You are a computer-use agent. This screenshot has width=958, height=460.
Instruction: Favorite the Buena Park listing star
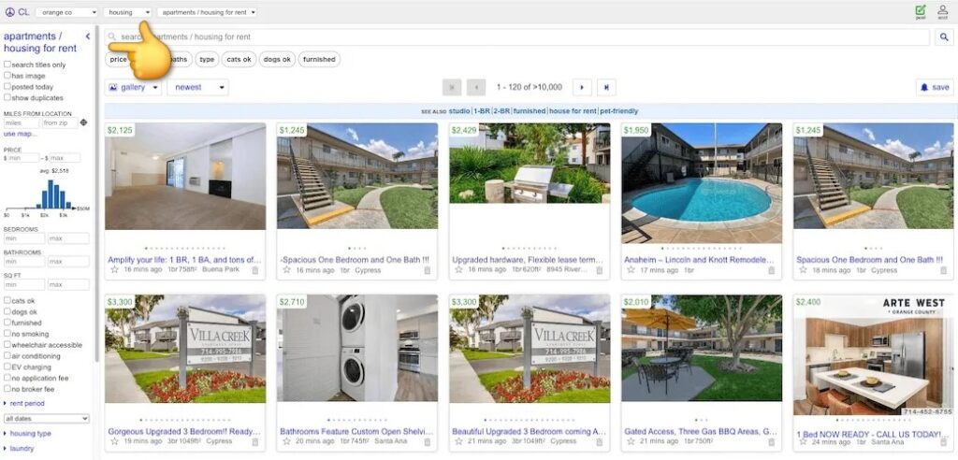pyautogui.click(x=114, y=269)
